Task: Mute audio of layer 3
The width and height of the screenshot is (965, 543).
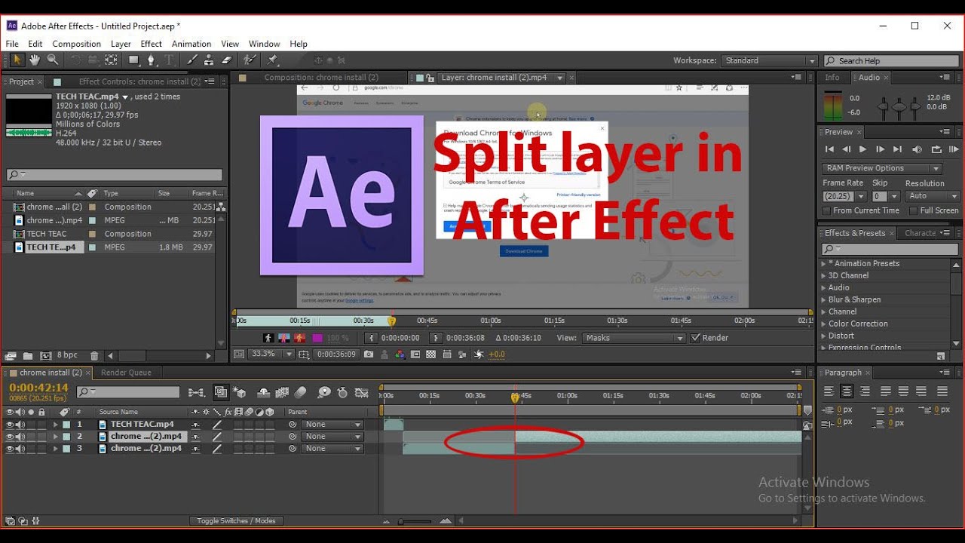Action: 20,449
